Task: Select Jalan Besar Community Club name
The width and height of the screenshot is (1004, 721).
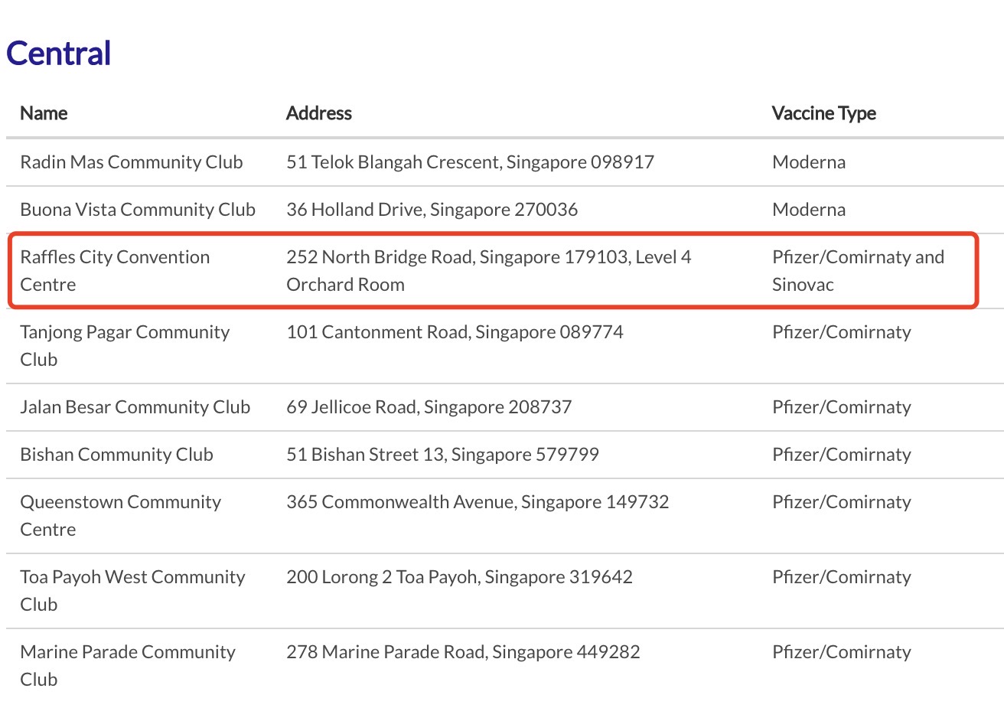Action: tap(135, 407)
